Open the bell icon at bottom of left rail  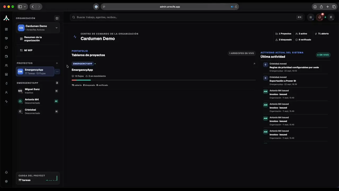pos(6,172)
